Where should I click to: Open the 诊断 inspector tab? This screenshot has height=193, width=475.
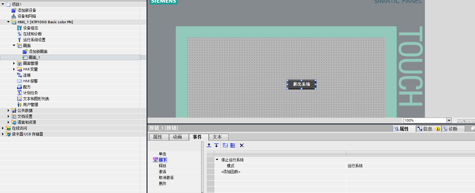click(453, 129)
